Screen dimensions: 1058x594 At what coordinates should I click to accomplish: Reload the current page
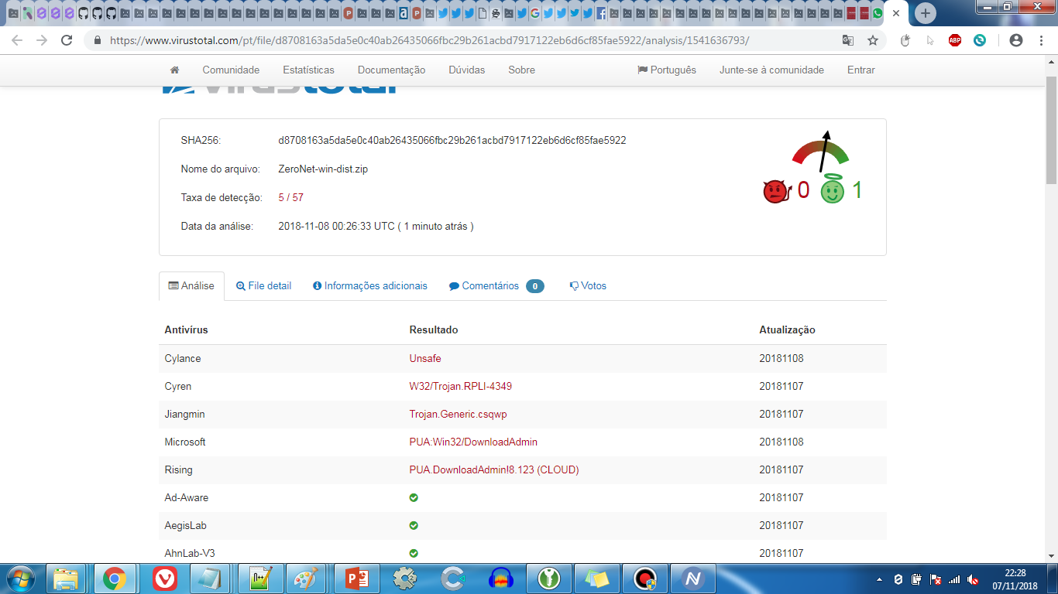click(x=67, y=40)
